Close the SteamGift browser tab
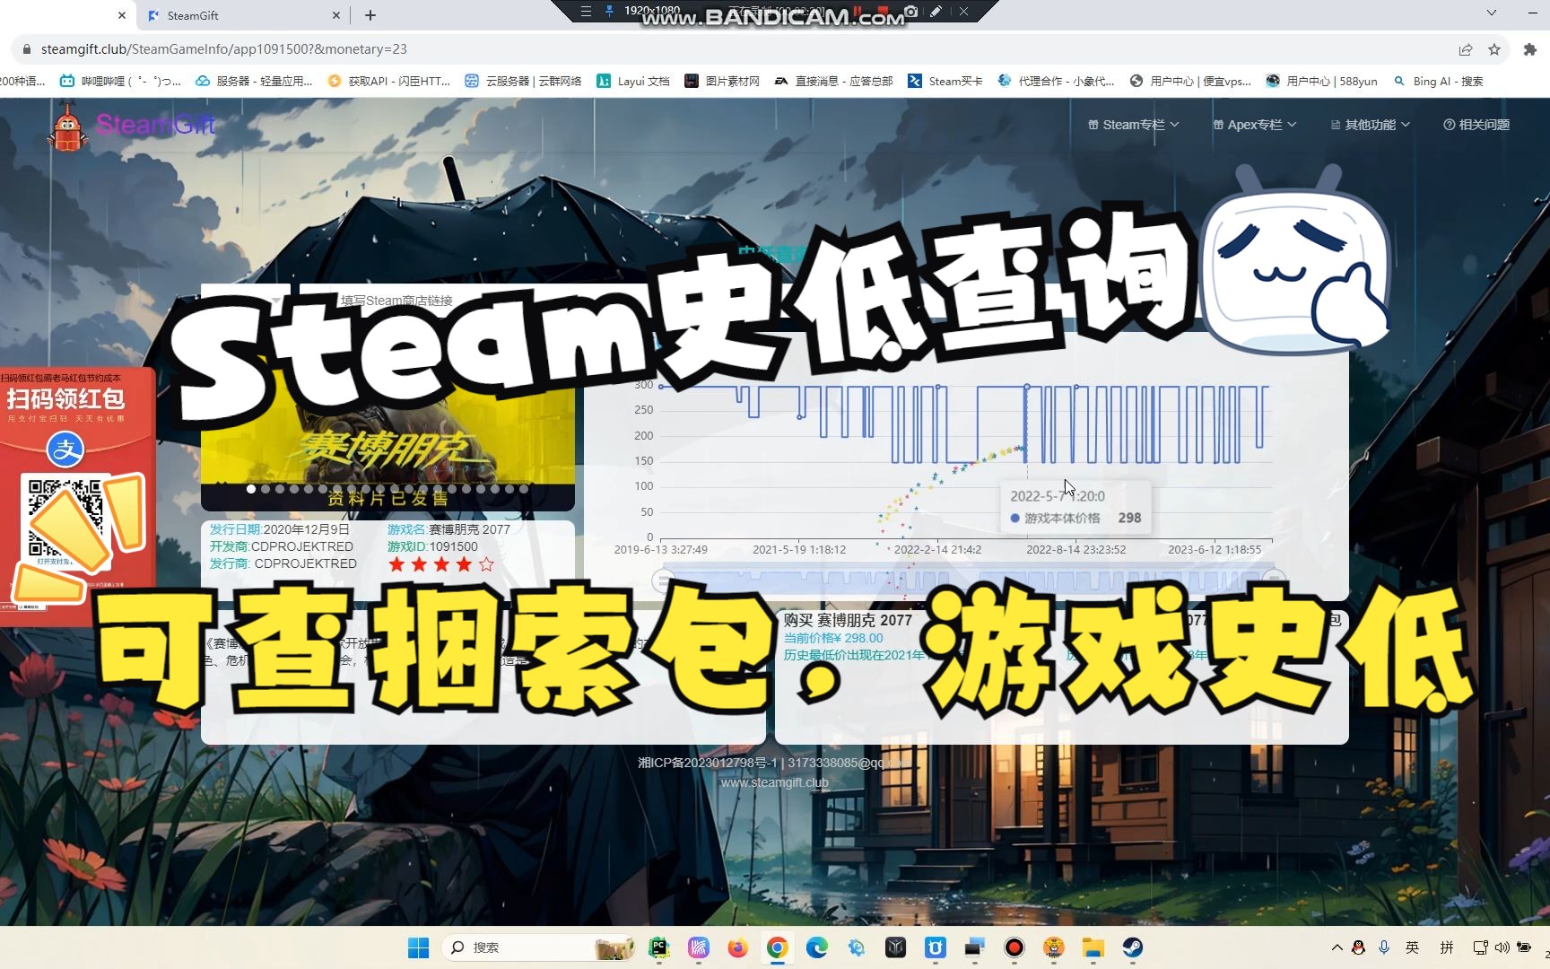 coord(336,15)
